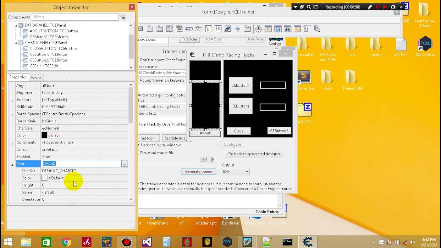Select the radio group component icon
Viewport: 441px width, 248px height.
160,29
